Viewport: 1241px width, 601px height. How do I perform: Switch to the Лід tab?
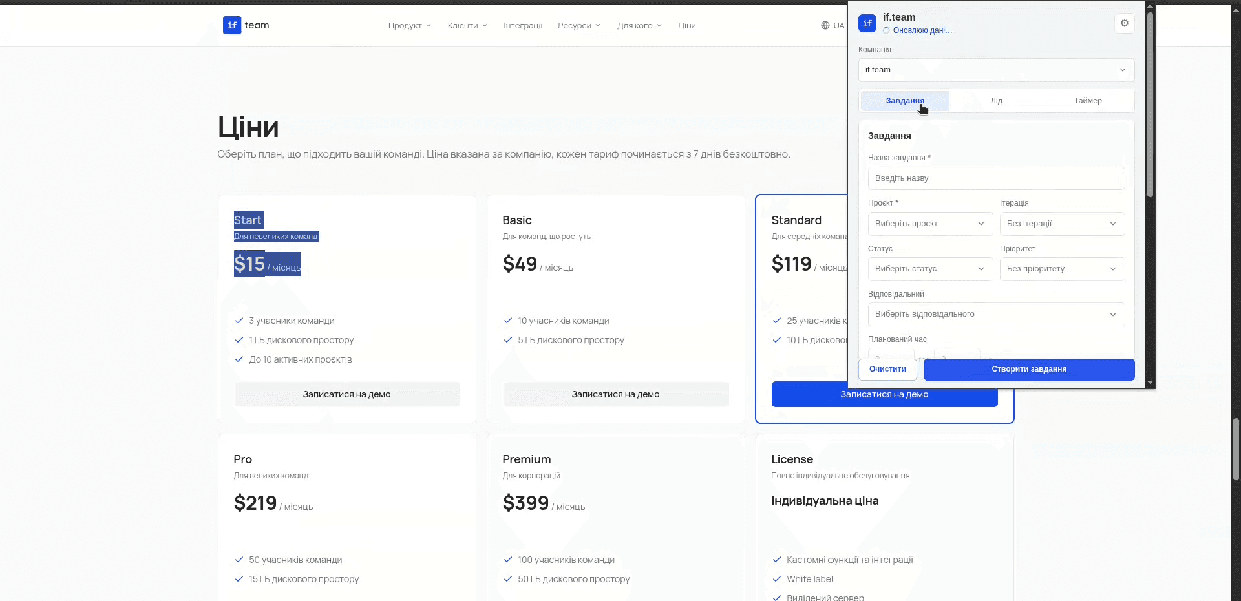[x=997, y=101]
